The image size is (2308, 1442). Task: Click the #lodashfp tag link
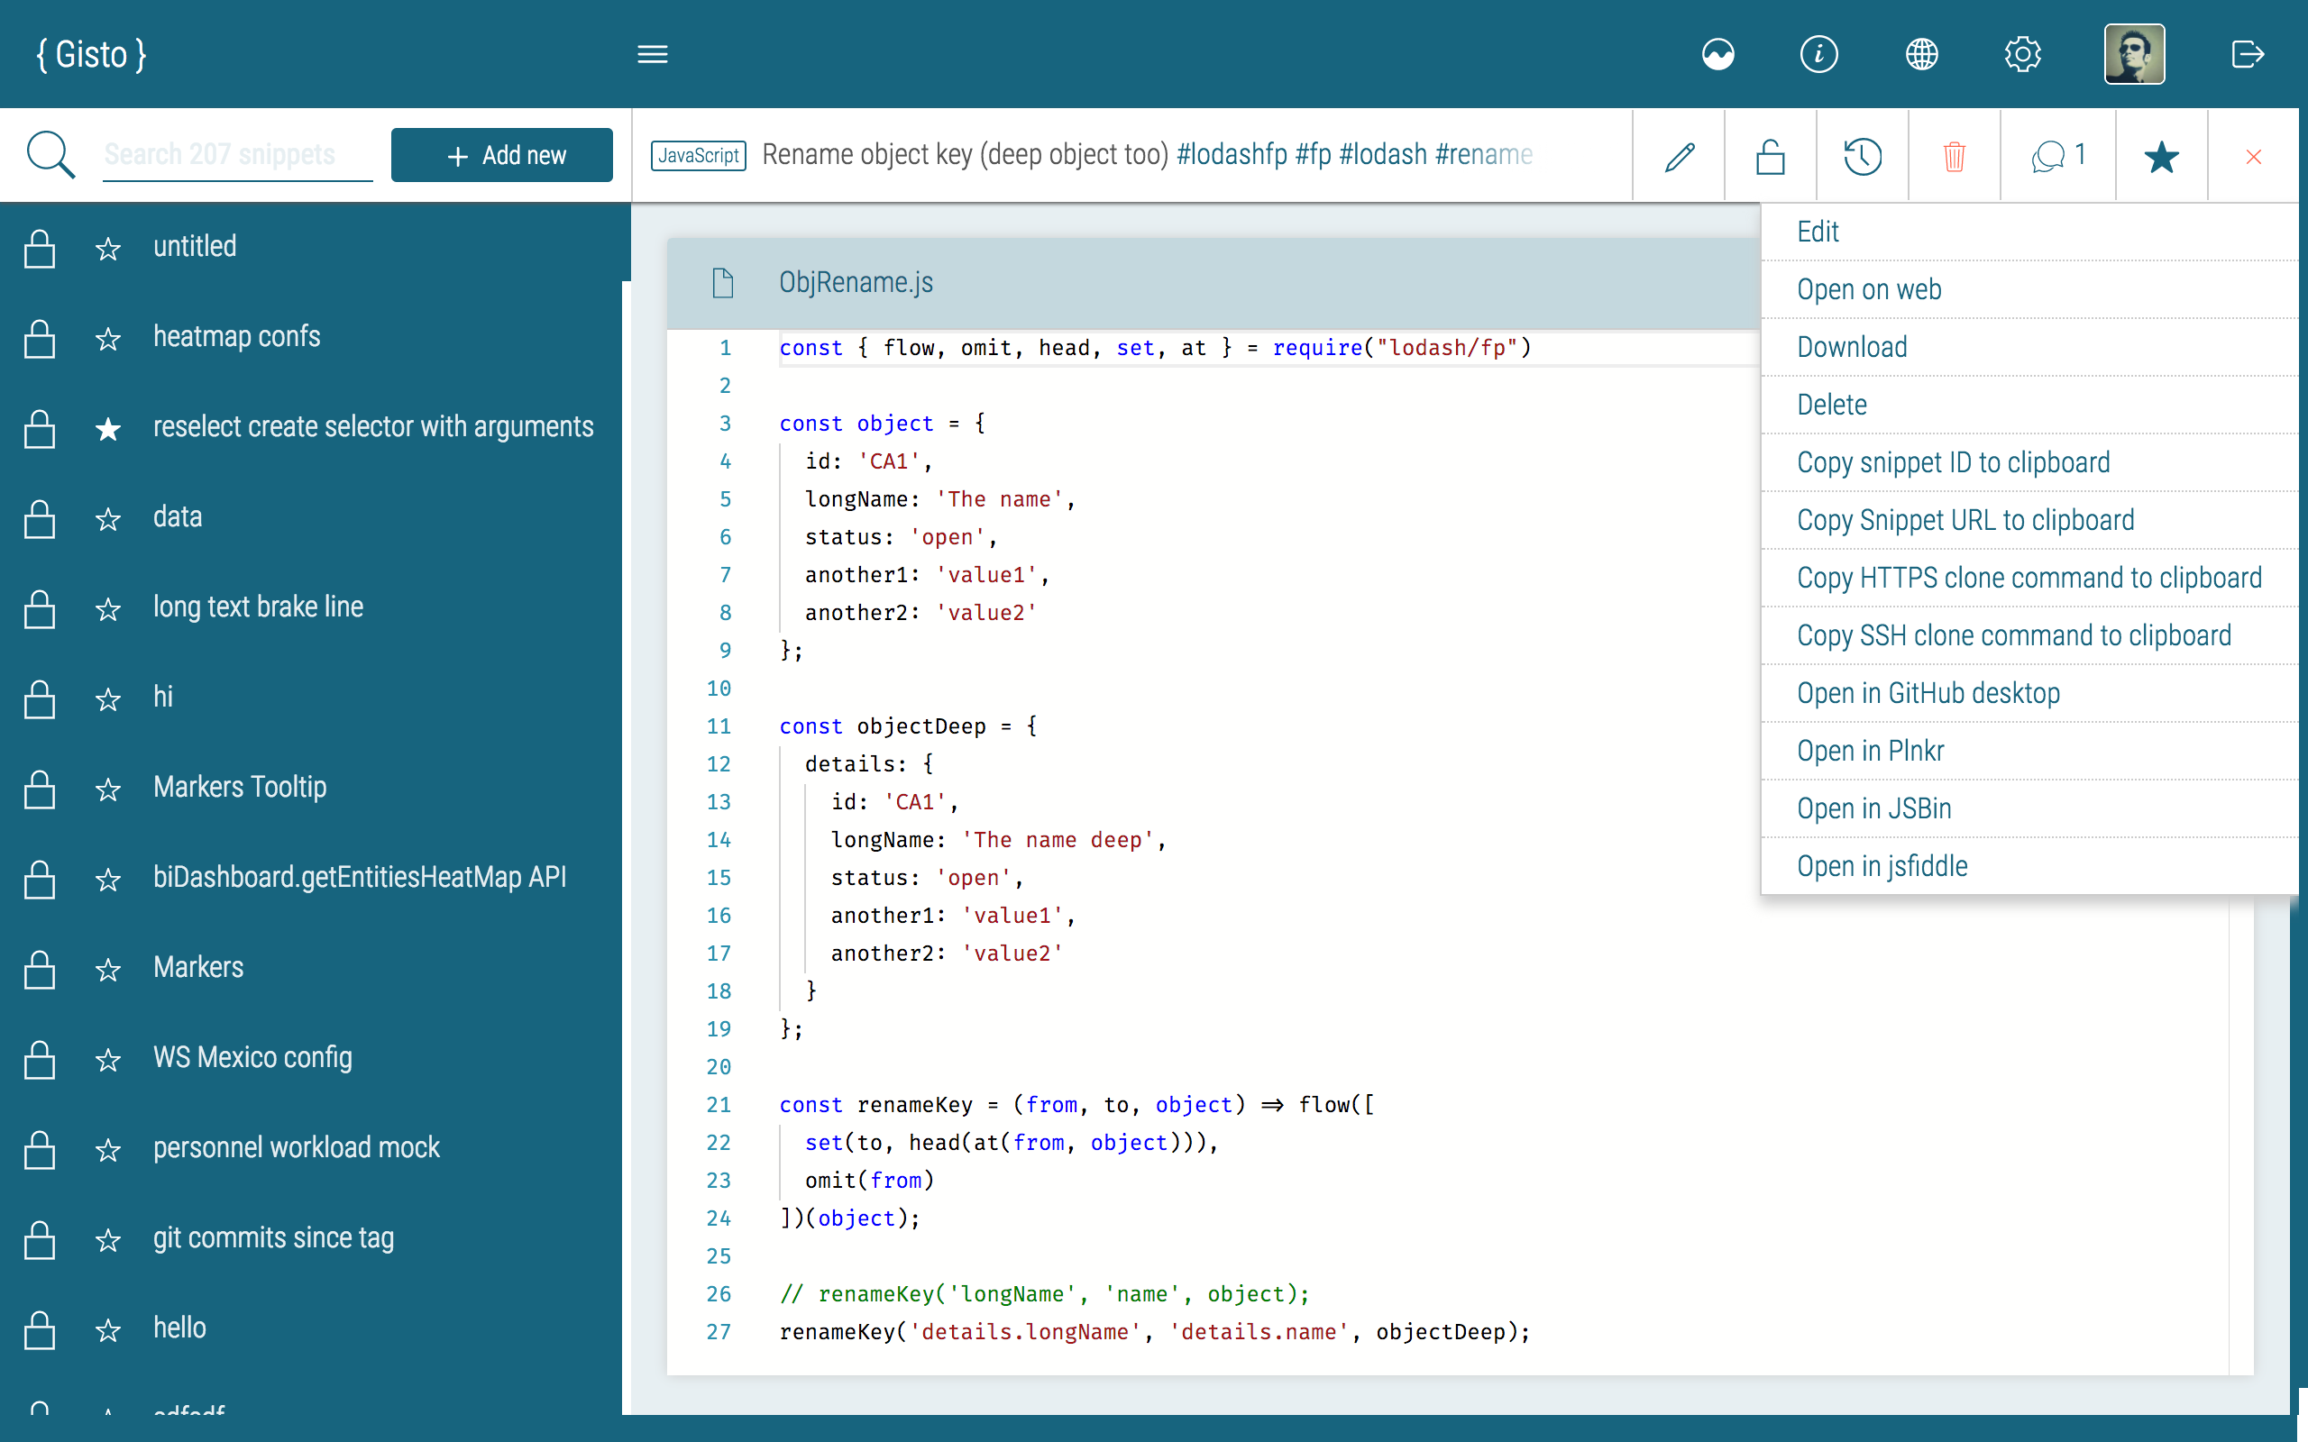coord(1232,154)
